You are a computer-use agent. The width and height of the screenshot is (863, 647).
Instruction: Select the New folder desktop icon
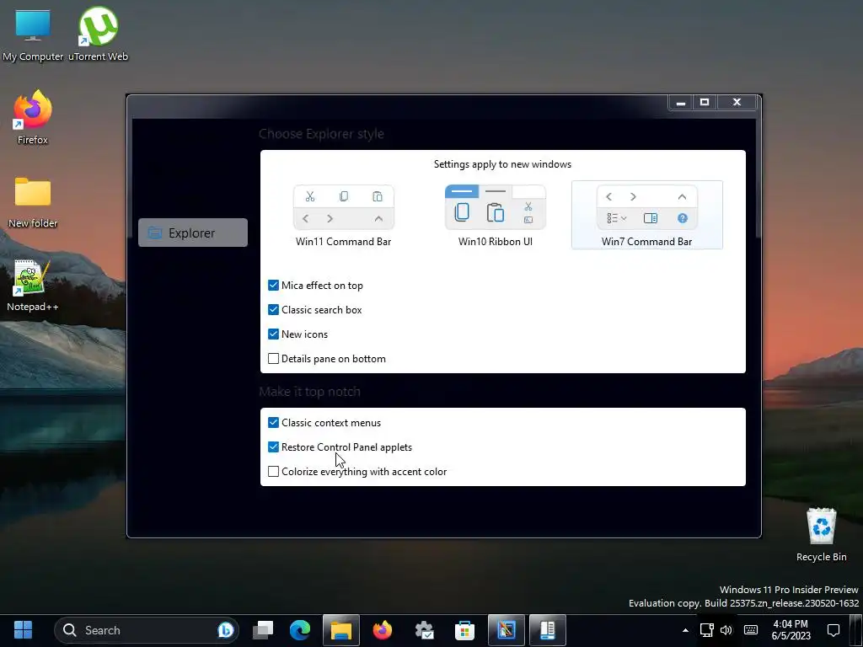(33, 202)
